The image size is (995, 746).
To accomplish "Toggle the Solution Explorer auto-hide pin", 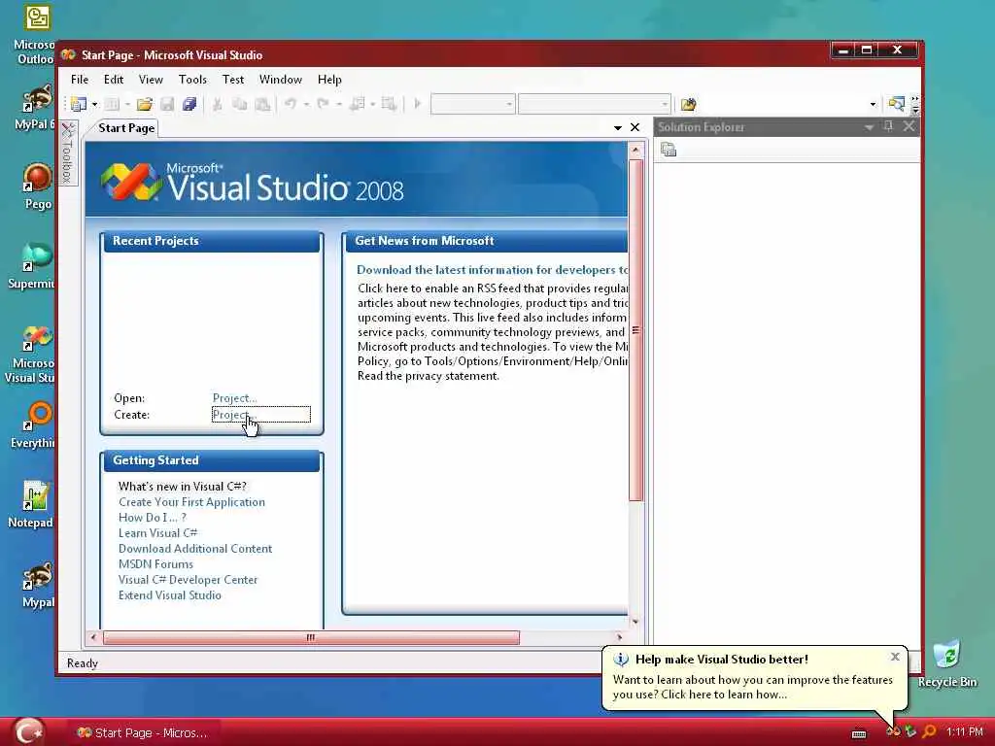I will tap(888, 127).
